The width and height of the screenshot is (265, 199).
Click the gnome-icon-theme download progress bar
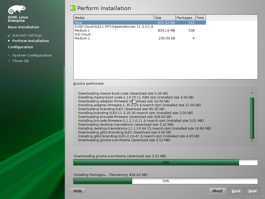pos(166,162)
